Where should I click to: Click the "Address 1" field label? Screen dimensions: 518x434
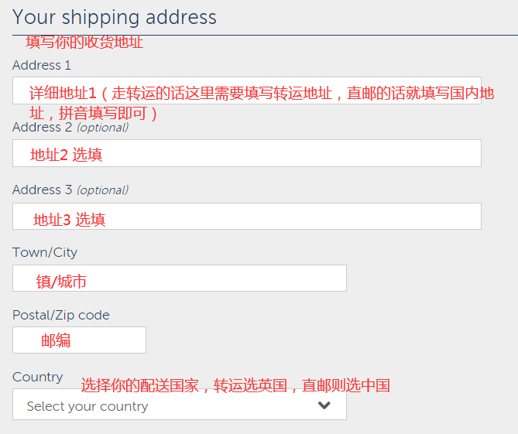pos(42,66)
